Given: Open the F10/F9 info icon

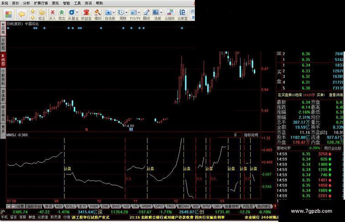Looking at the screenshot, I should pos(134,15).
